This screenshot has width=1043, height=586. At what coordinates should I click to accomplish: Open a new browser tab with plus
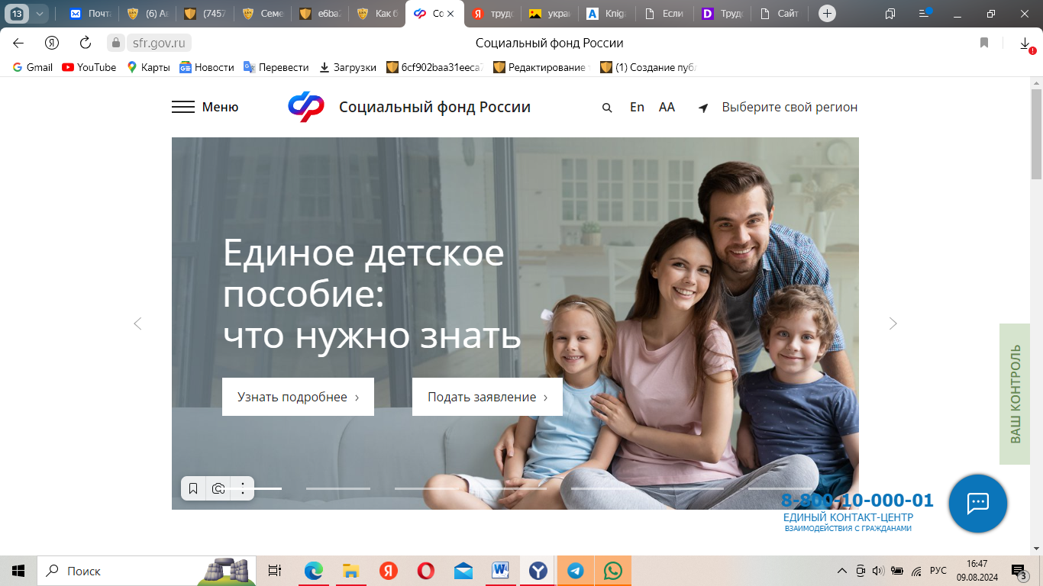826,14
